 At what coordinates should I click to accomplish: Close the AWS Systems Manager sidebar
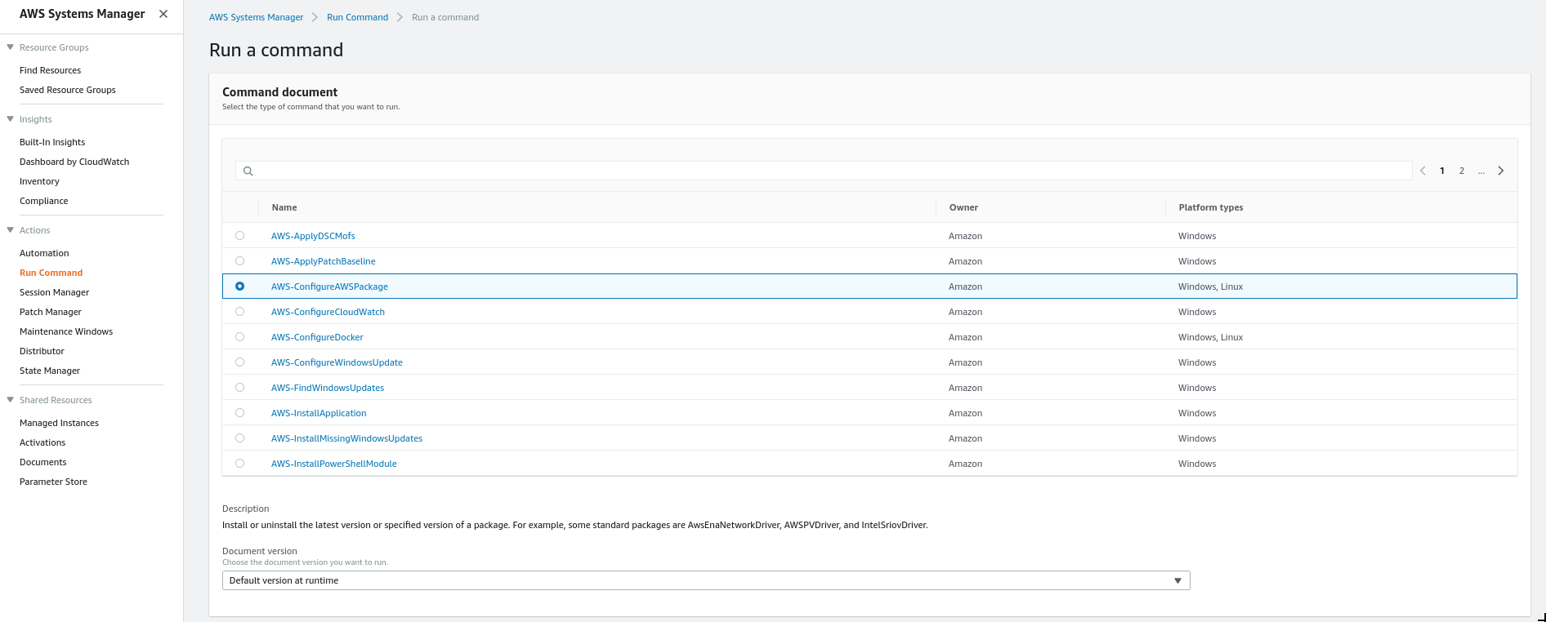point(163,14)
